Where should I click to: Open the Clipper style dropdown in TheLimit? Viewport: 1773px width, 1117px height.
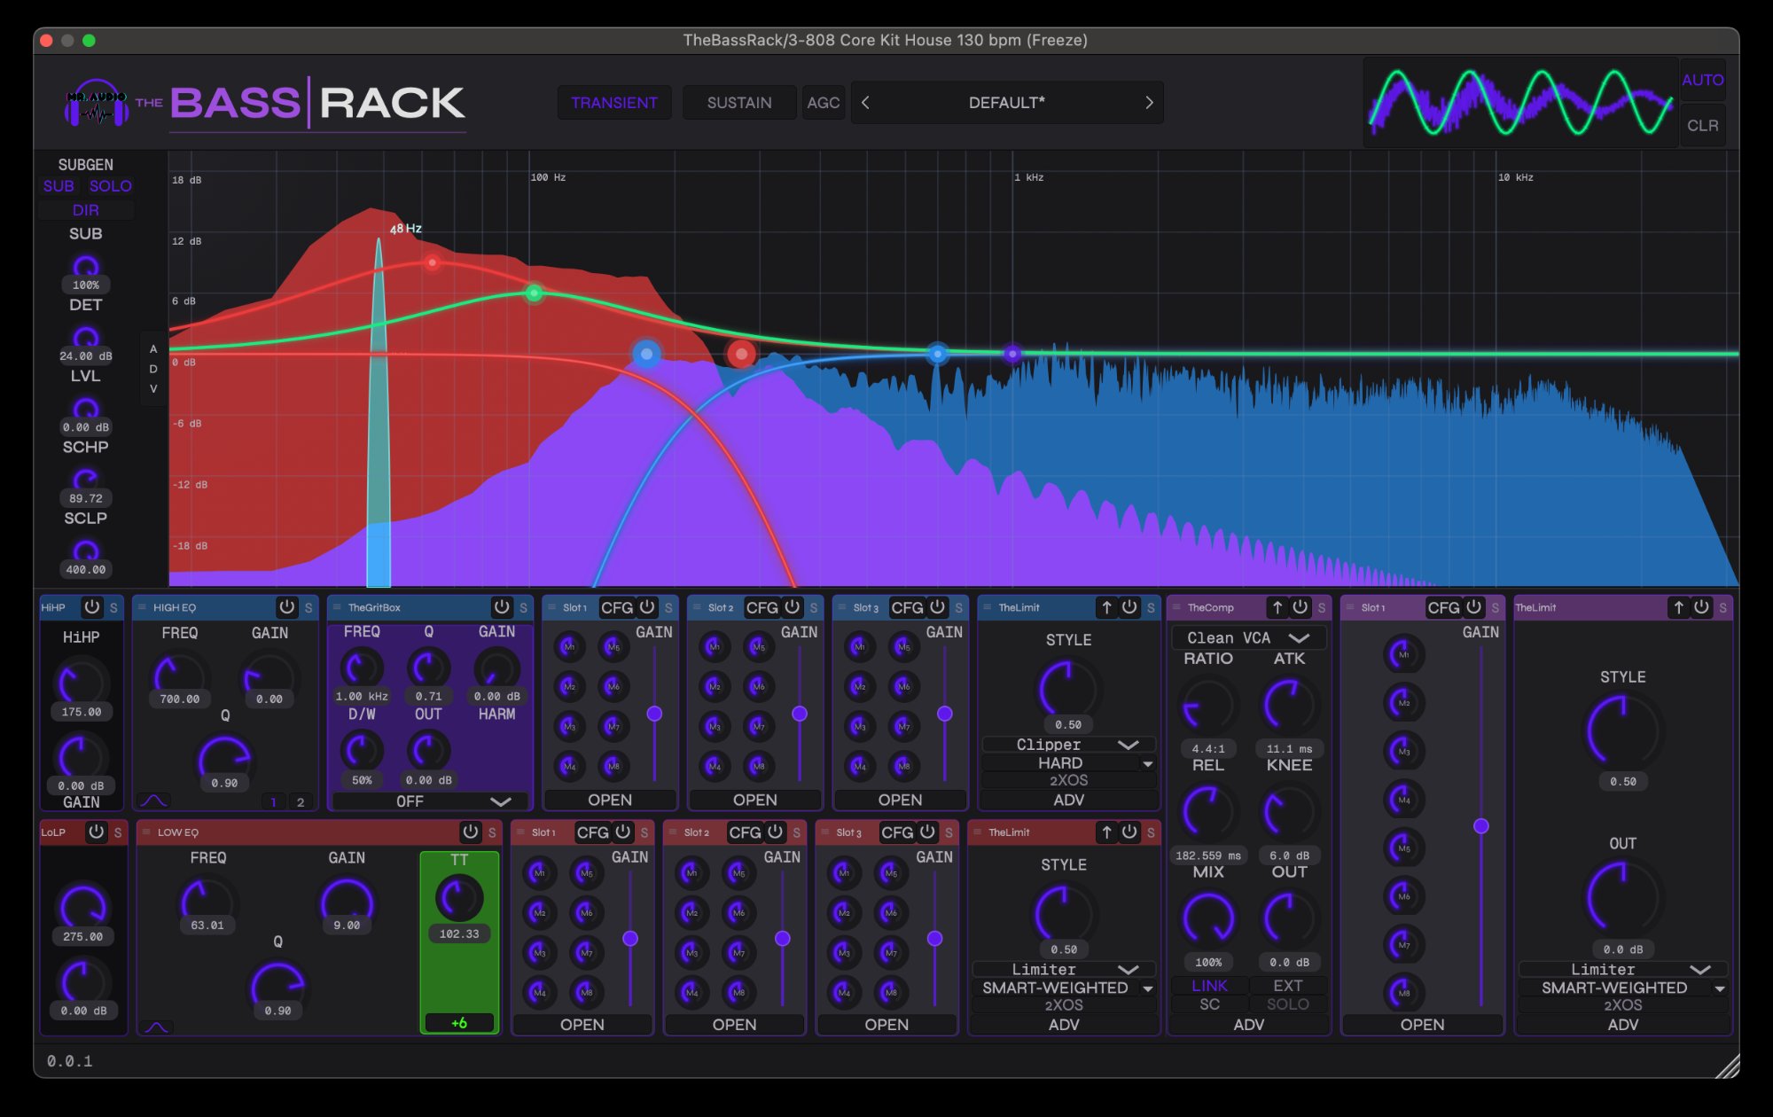(1068, 744)
